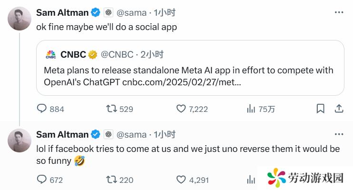Screen dimensions: 353x190
Task: Open the OpenAI affiliation badge on first tweet
Action: [x=108, y=12]
